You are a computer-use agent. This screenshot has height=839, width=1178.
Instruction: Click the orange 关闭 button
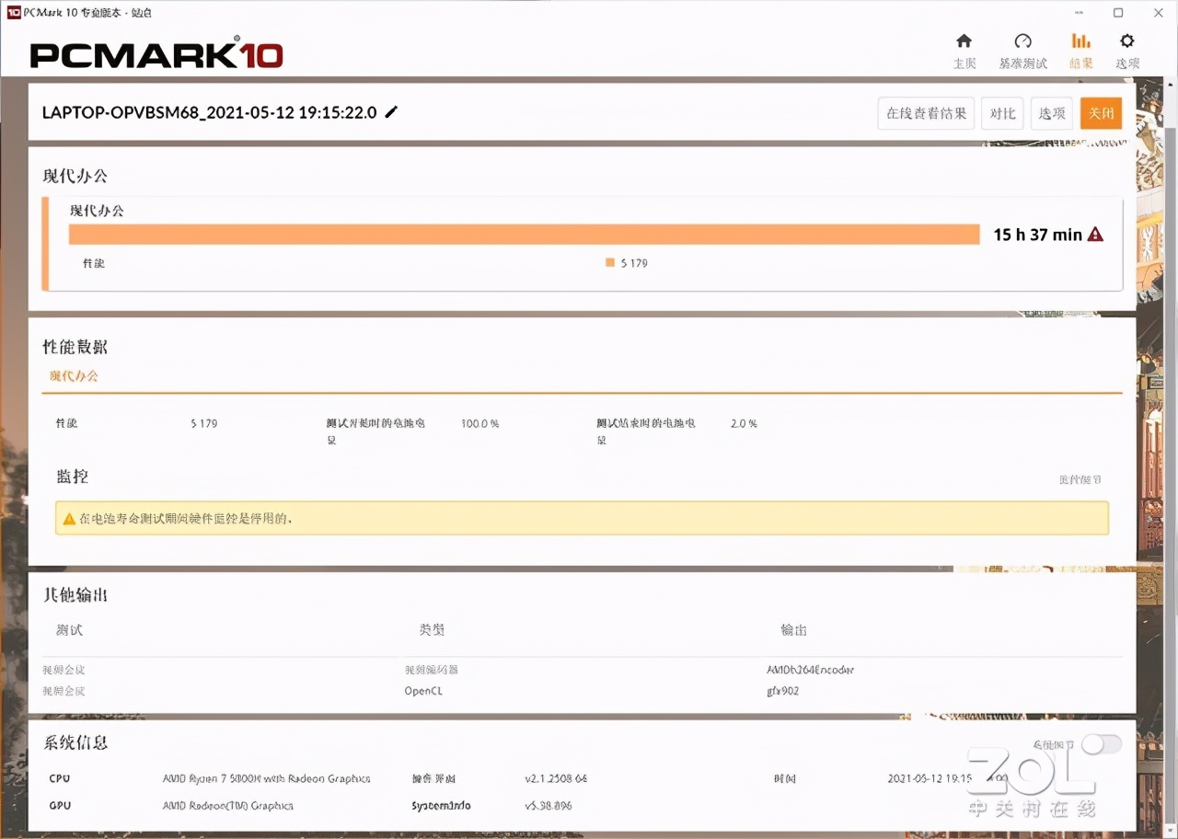pos(1101,113)
